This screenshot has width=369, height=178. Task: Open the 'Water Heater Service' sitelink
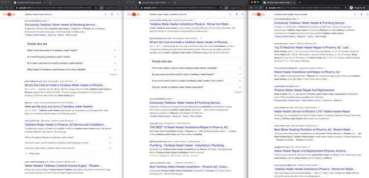click(311, 100)
